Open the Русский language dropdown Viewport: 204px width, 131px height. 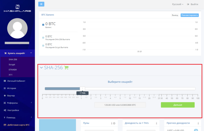pos(177,4)
